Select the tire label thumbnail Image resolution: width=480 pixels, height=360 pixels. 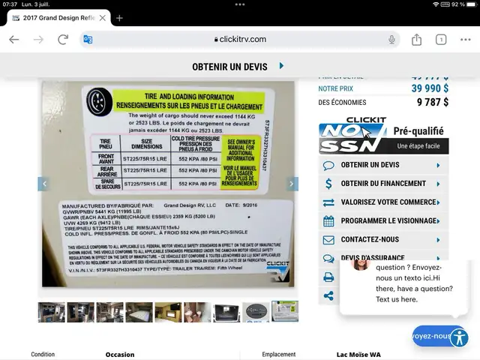285,311
